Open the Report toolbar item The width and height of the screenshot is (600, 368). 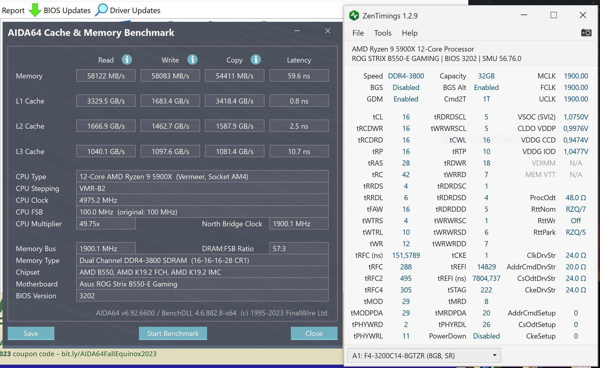tap(13, 11)
